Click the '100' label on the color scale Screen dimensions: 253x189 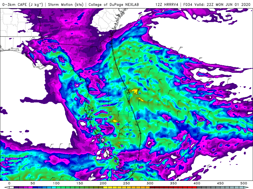coord(56,183)
